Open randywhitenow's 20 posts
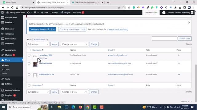The height and width of the screenshot is (110, 197). click(179, 63)
